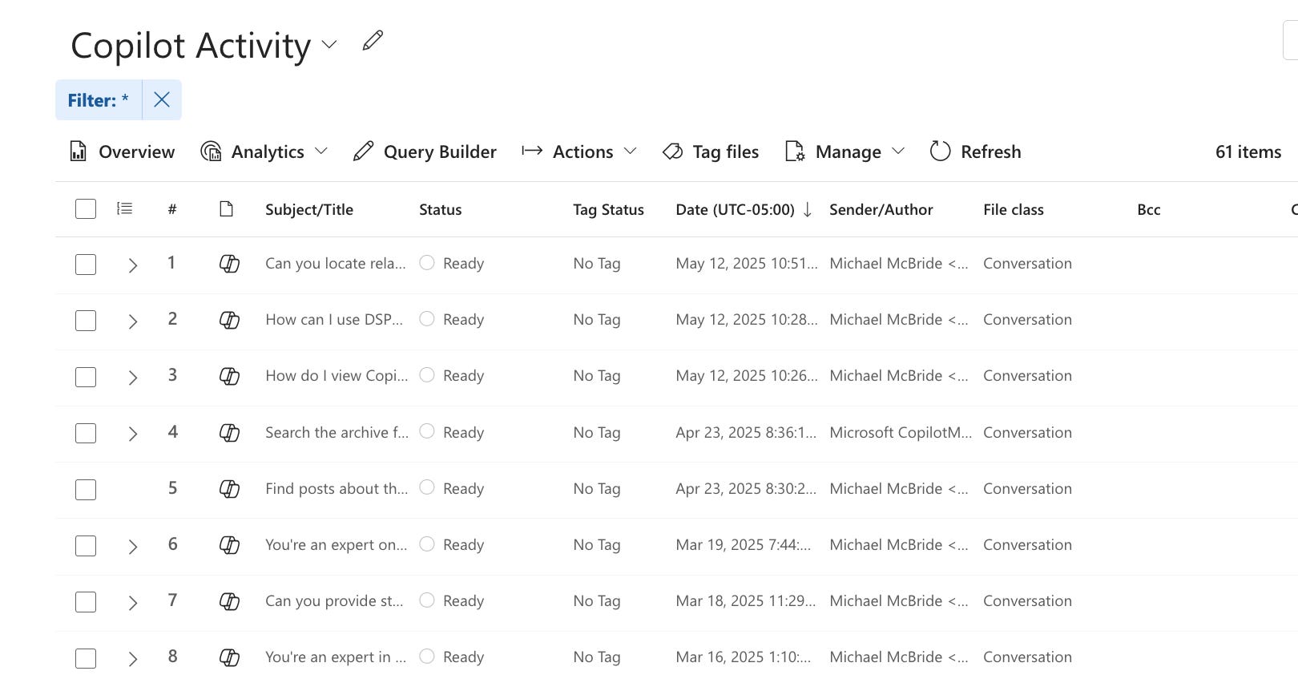The image size is (1298, 683).
Task: Open item 'Search the archive f...'
Action: (x=337, y=433)
